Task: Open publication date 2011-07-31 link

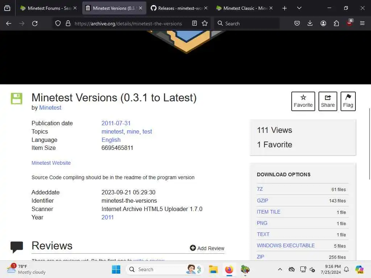Action: coord(116,123)
